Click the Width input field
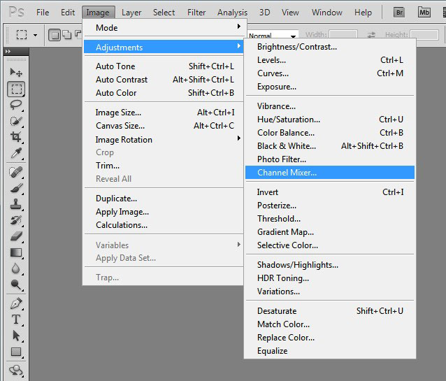The width and height of the screenshot is (446, 381). [343, 35]
